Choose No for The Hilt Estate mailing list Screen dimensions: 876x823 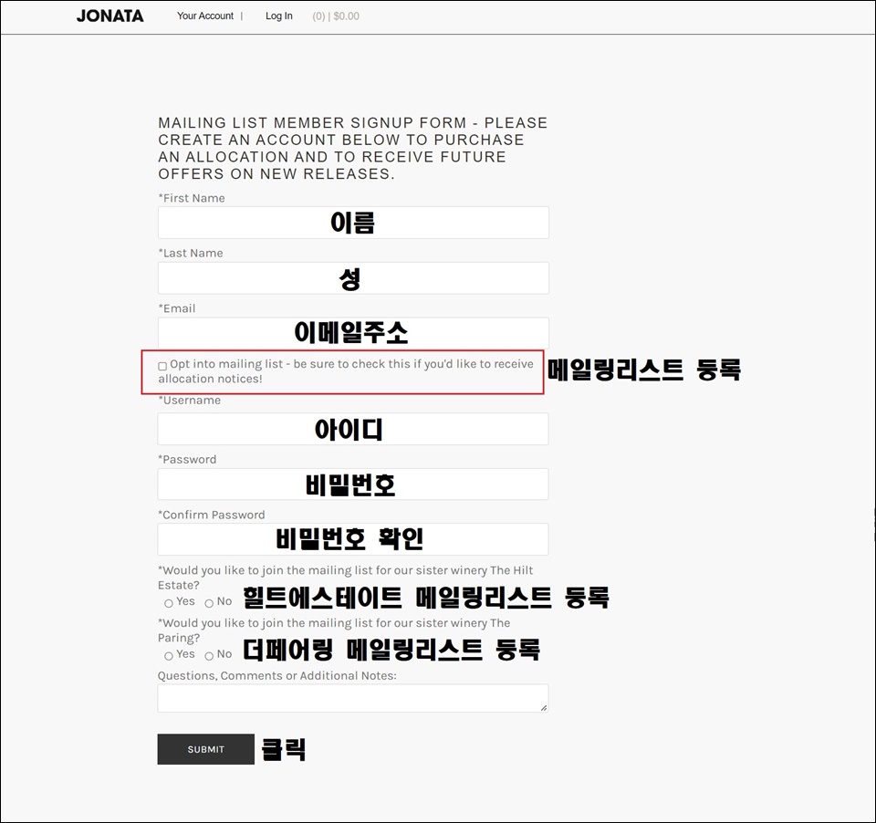pyautogui.click(x=209, y=603)
